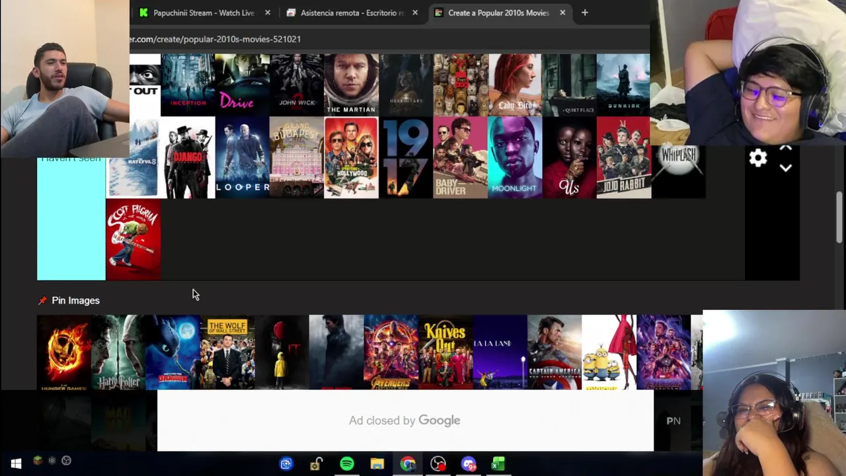846x476 pixels.
Task: Move tier row up with arrow
Action: 786,149
